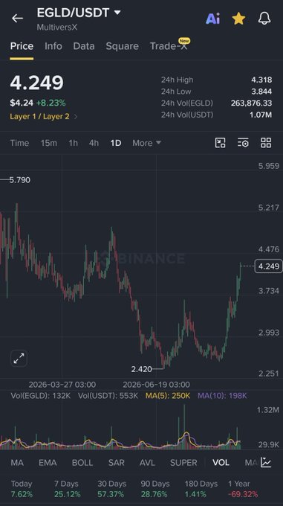Select the AVL indicator
283x506 pixels.
147,463
